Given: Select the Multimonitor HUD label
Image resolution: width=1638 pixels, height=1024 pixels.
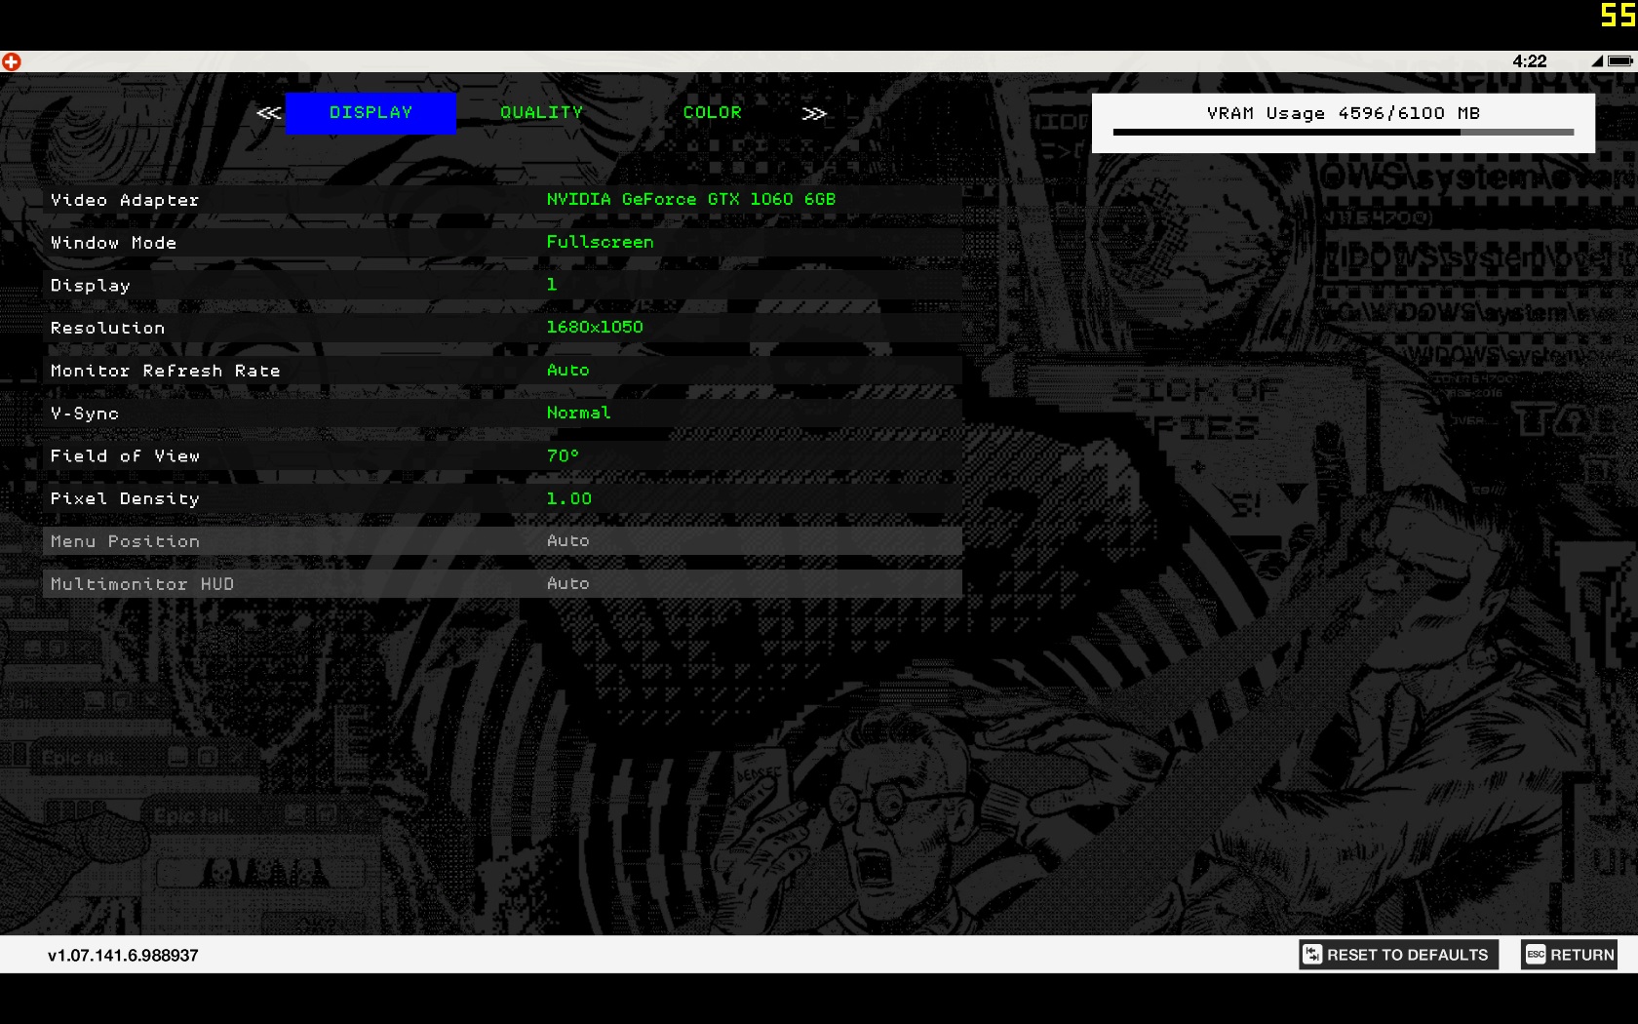Looking at the screenshot, I should (x=142, y=584).
